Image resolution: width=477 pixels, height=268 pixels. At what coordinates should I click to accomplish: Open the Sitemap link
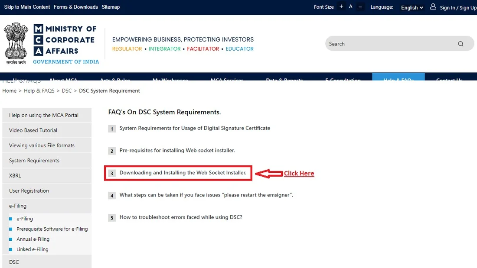[111, 7]
